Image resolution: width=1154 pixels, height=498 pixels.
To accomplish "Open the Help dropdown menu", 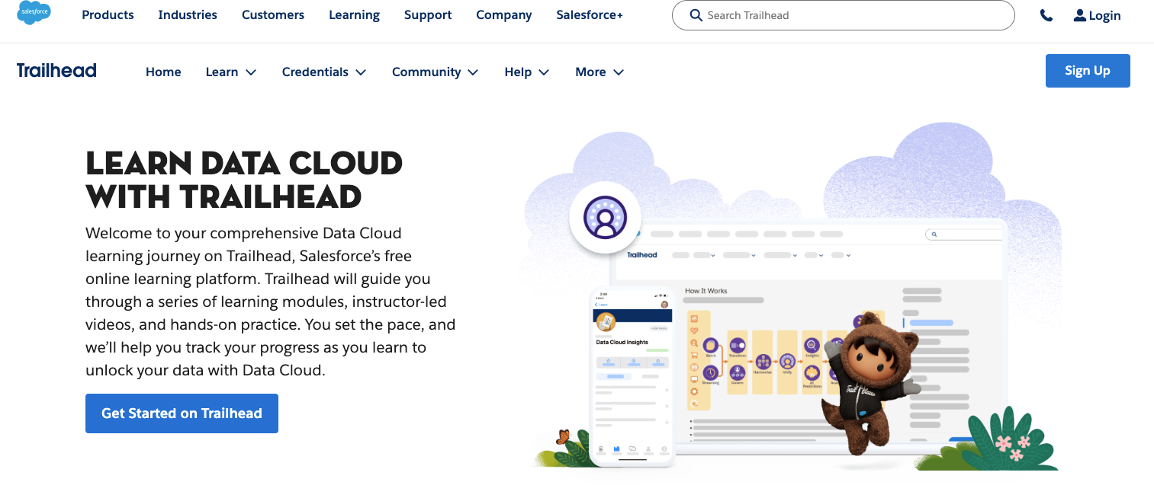I will tap(526, 72).
